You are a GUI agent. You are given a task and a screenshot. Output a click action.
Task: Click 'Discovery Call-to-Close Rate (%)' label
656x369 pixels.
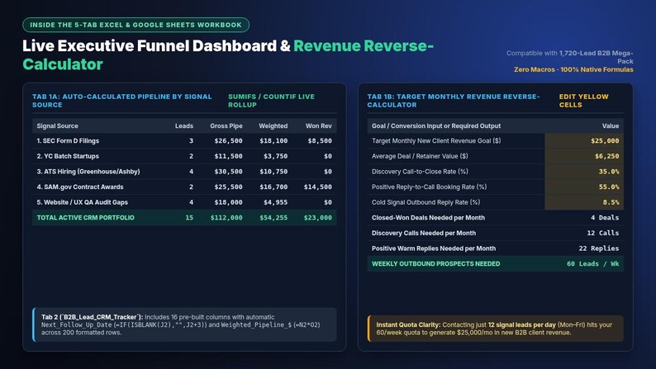(x=420, y=172)
